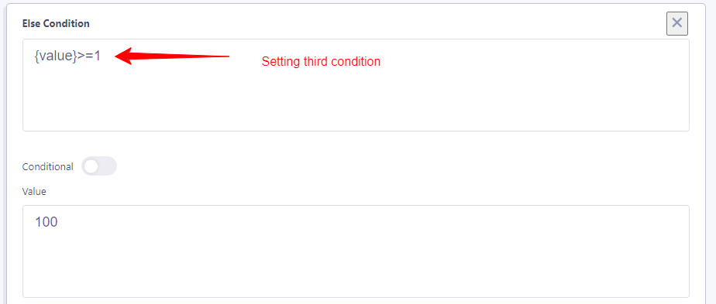Screen dimensions: 716x304
Task: Place cursor on the 100 value text
Action: (x=46, y=222)
